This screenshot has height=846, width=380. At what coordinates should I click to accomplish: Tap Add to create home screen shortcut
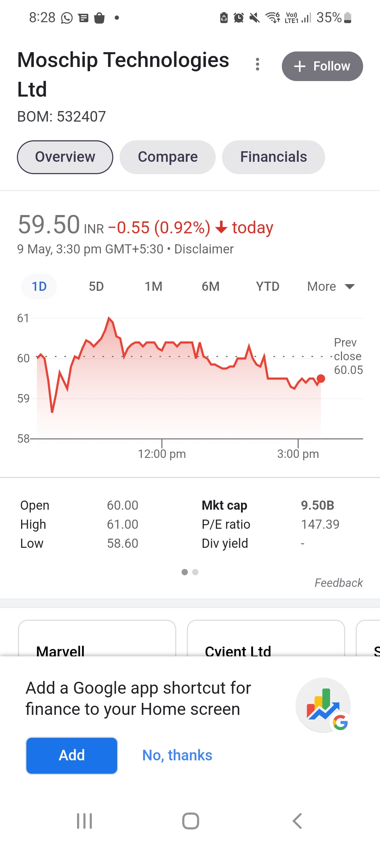72,755
